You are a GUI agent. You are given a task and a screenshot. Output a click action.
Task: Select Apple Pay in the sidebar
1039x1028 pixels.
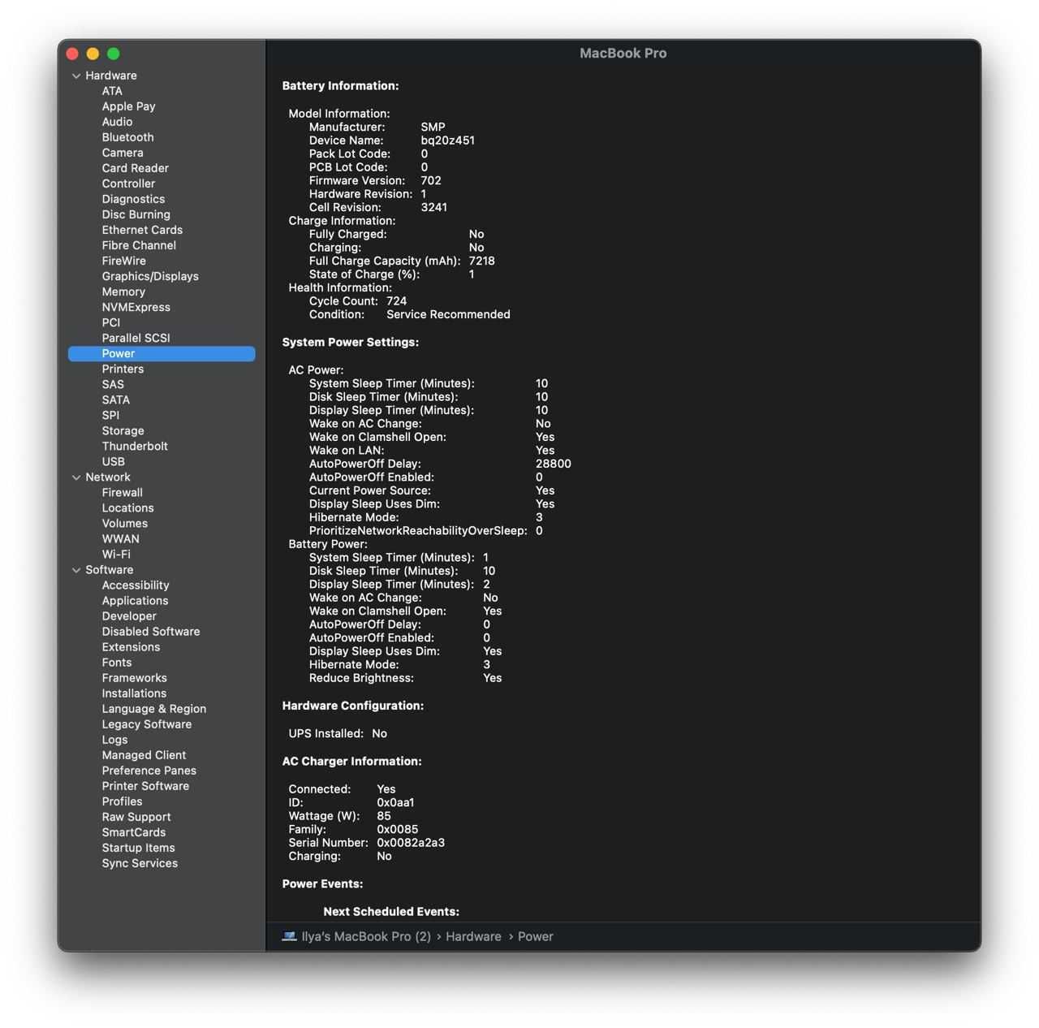[128, 106]
